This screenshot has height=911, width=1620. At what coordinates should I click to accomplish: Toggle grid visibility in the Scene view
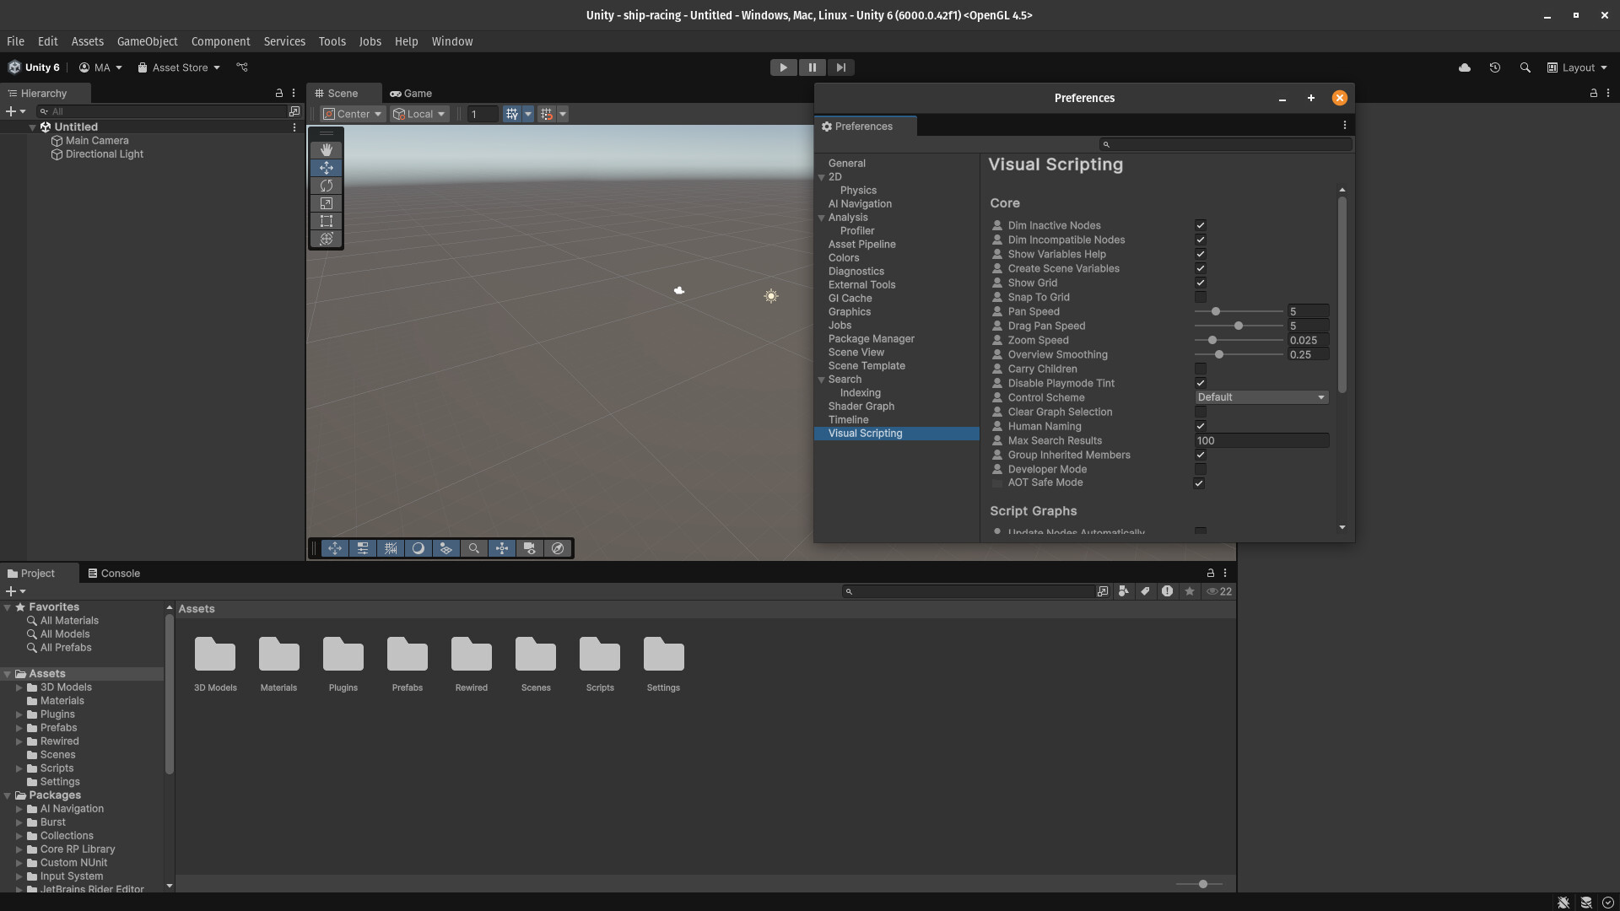pyautogui.click(x=390, y=548)
